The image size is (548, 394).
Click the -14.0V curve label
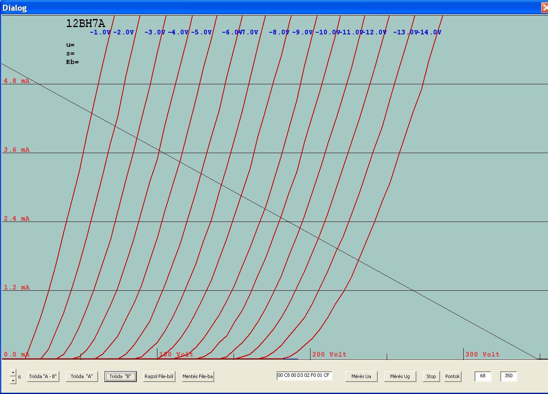[x=429, y=32]
